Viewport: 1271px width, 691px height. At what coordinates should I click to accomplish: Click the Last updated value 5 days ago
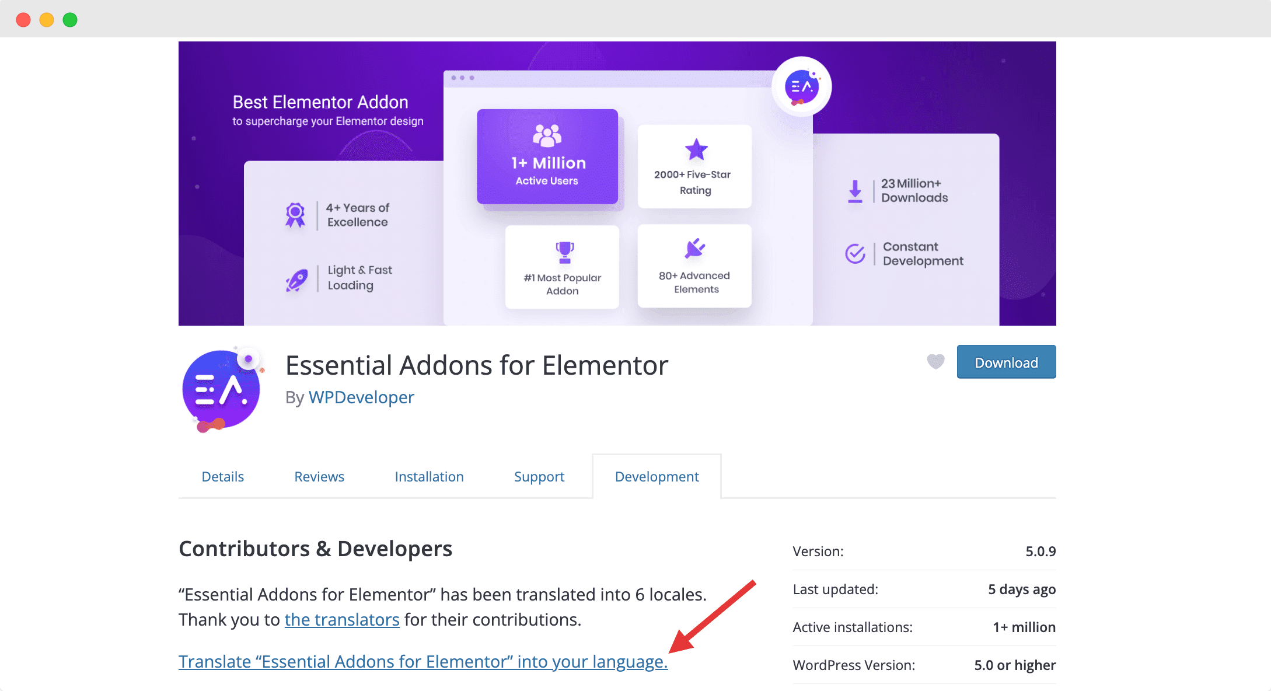coord(1022,589)
